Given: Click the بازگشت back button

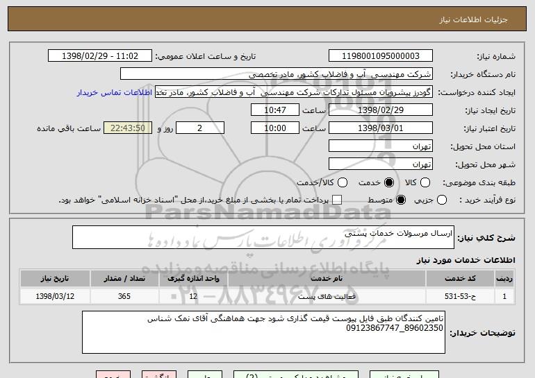Looking at the screenshot, I should pyautogui.click(x=159, y=375).
